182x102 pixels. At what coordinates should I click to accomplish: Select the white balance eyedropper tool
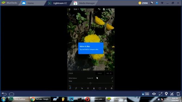[x=112, y=78]
